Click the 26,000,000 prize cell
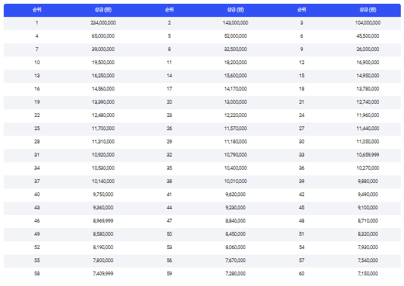Screen dimensions: 404x286 coord(368,49)
